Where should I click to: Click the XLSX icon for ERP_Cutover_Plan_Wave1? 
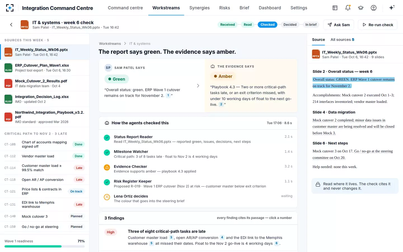pyautogui.click(x=8, y=68)
